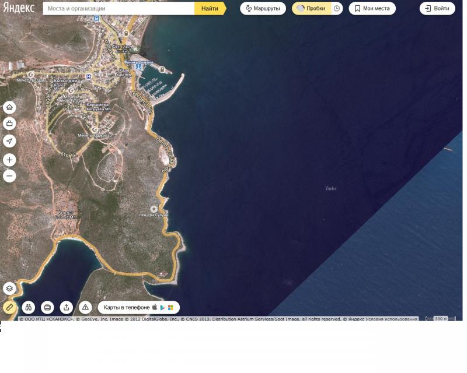The width and height of the screenshot is (467, 373).
Task: Zoom in with the plus button
Action: [9, 160]
